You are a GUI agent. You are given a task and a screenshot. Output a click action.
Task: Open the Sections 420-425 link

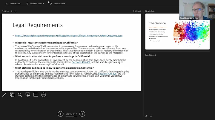[x=107, y=74]
